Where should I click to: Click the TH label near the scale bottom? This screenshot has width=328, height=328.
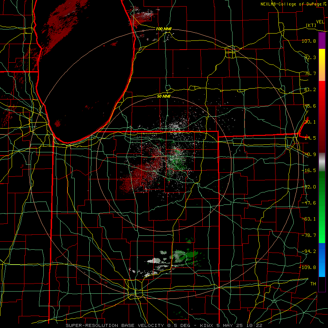tap(313, 284)
